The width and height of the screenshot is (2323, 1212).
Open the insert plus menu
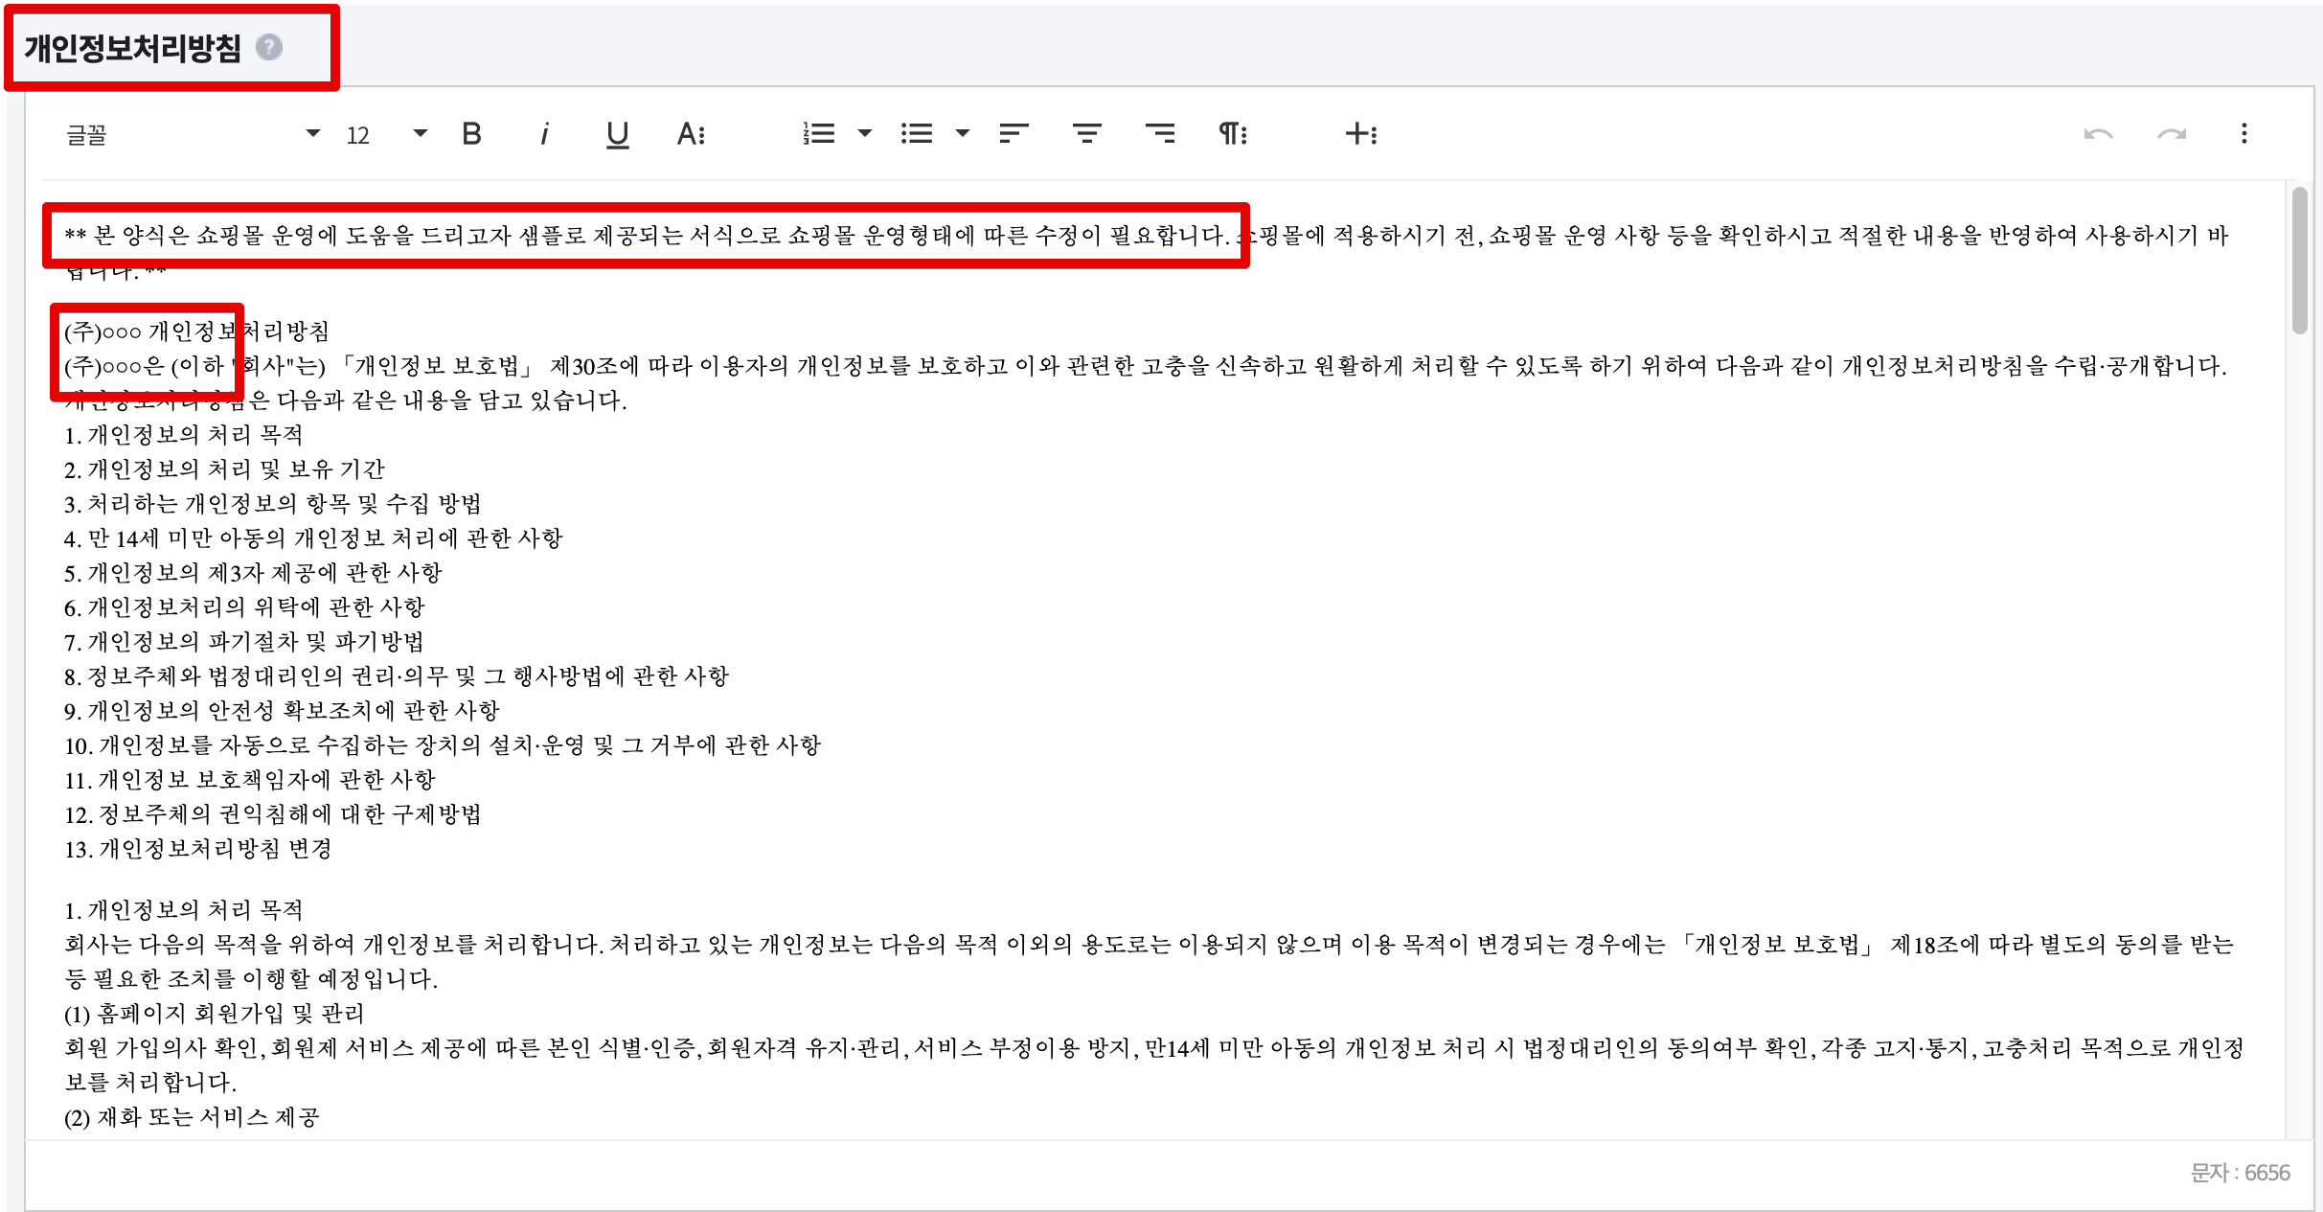tap(1361, 134)
